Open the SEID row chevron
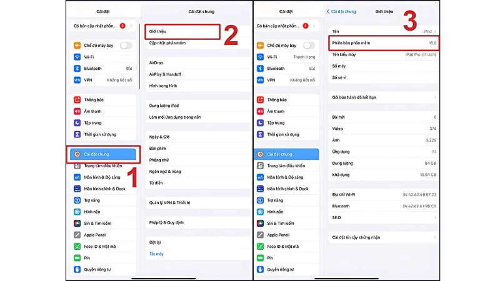Image resolution: width=500 pixels, height=281 pixels. (x=435, y=217)
